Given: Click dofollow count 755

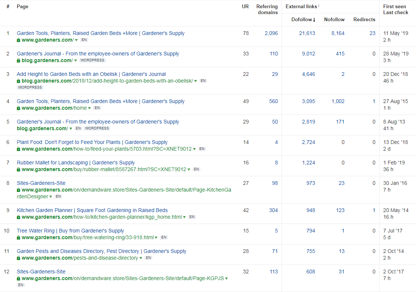Looking at the screenshot, I should (311, 251).
